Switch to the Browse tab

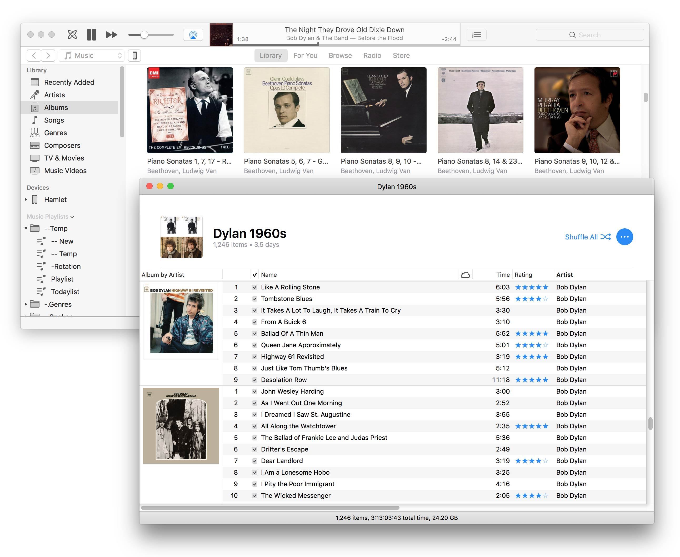pos(340,56)
